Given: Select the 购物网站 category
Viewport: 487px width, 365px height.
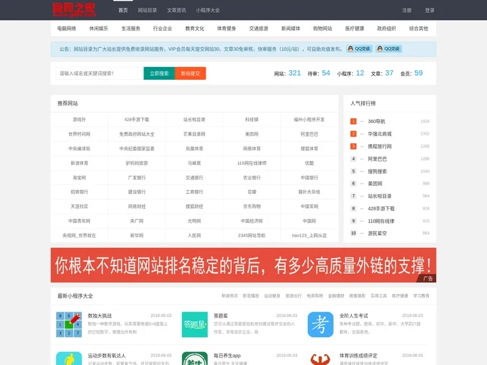Looking at the screenshot, I should point(323,28).
